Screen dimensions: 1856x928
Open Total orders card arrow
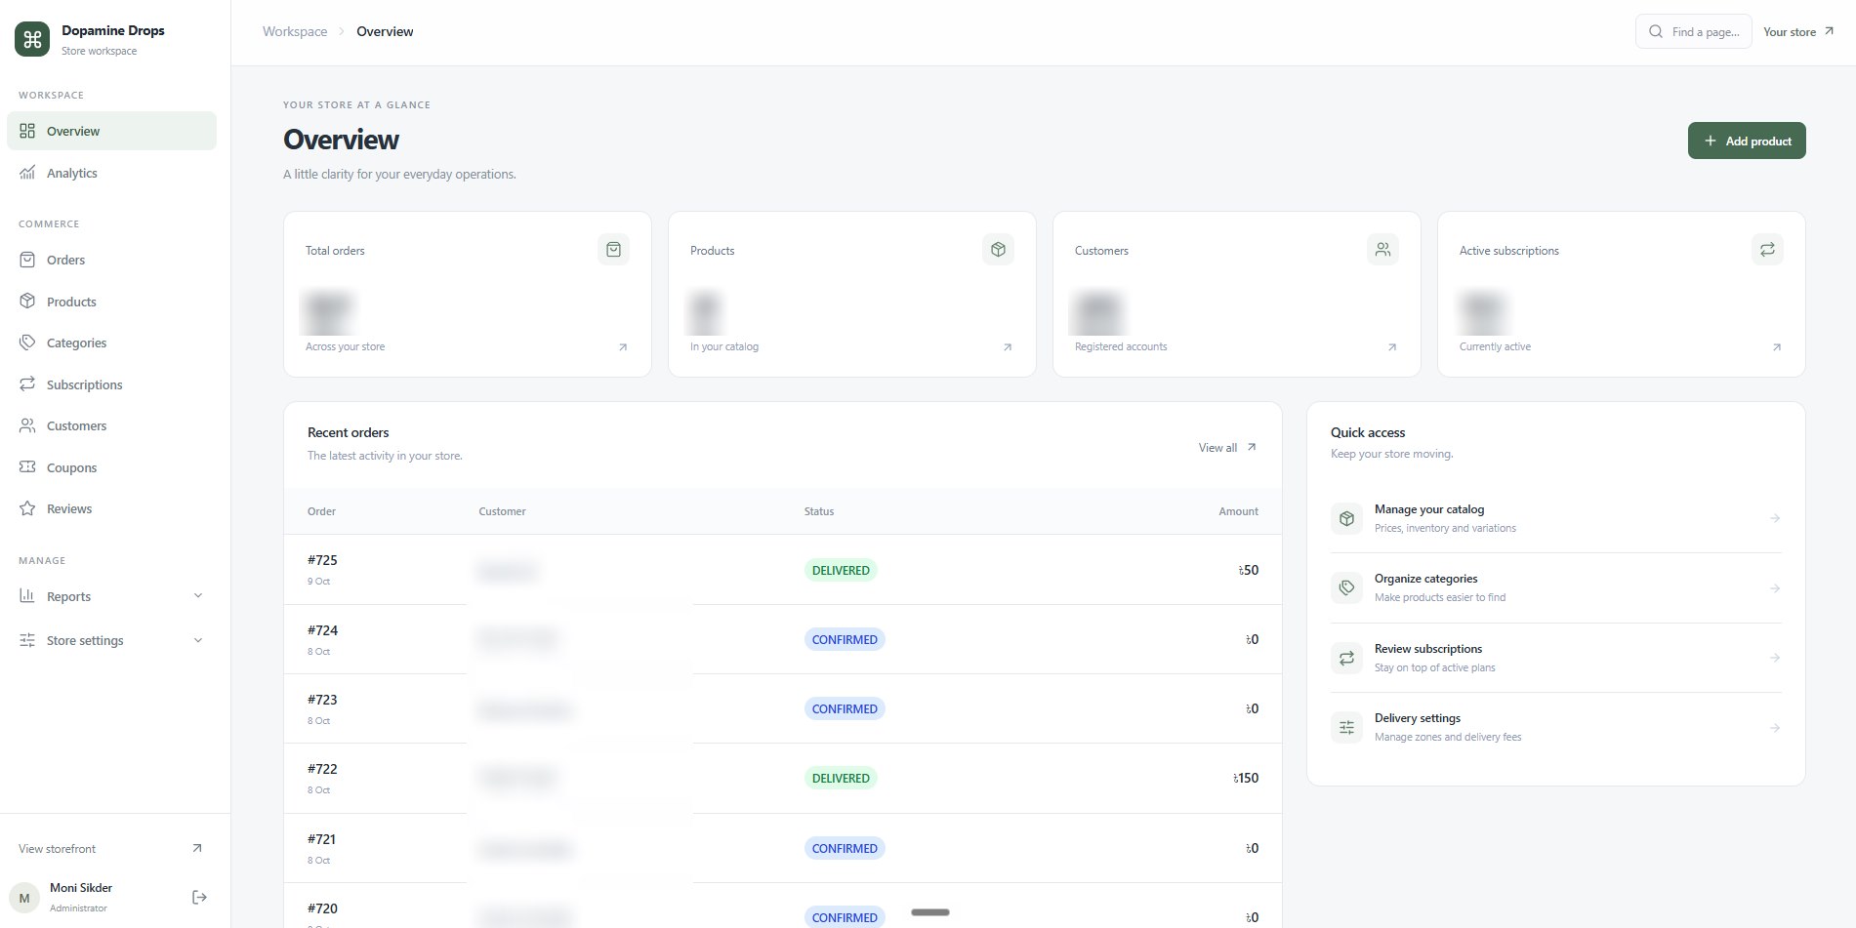[x=623, y=347]
